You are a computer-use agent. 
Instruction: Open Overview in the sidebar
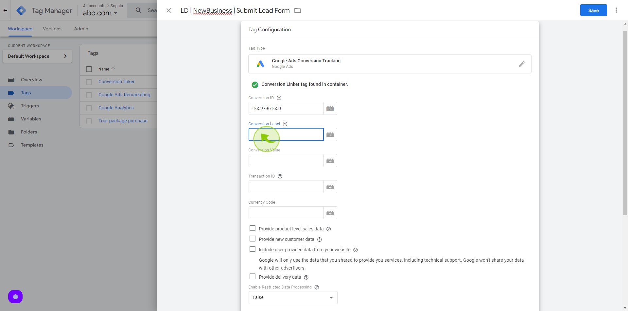pyautogui.click(x=31, y=80)
